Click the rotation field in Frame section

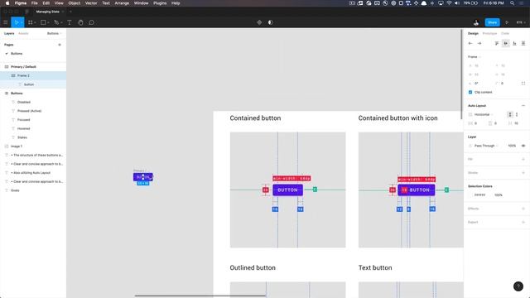tap(477, 83)
